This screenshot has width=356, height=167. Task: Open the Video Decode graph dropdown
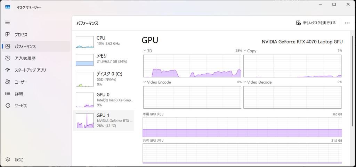click(x=245, y=82)
